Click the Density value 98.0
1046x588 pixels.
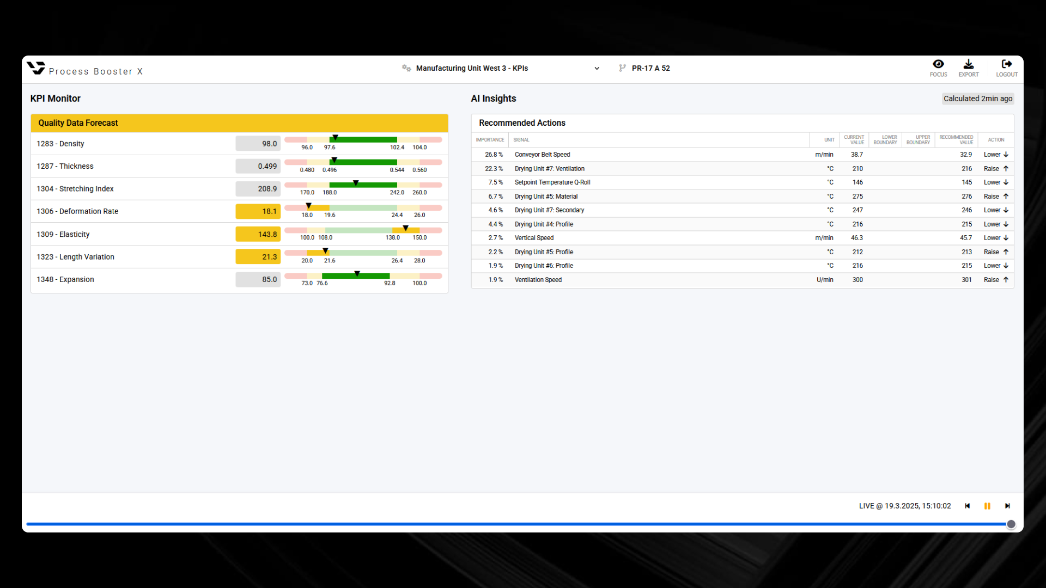pyautogui.click(x=258, y=144)
